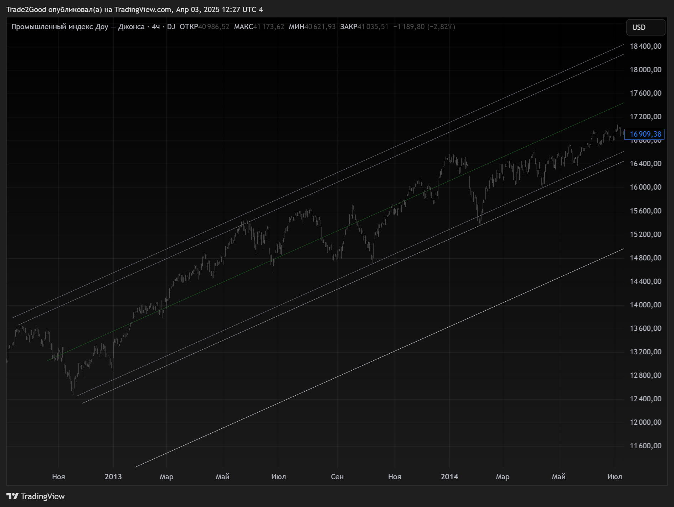
Task: Click the 2013 year label on time axis
Action: 113,477
